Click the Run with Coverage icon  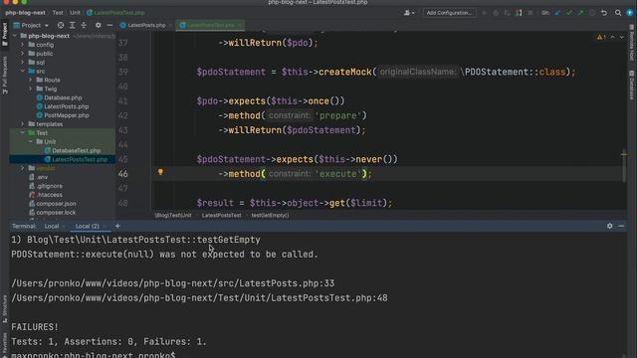[507, 13]
